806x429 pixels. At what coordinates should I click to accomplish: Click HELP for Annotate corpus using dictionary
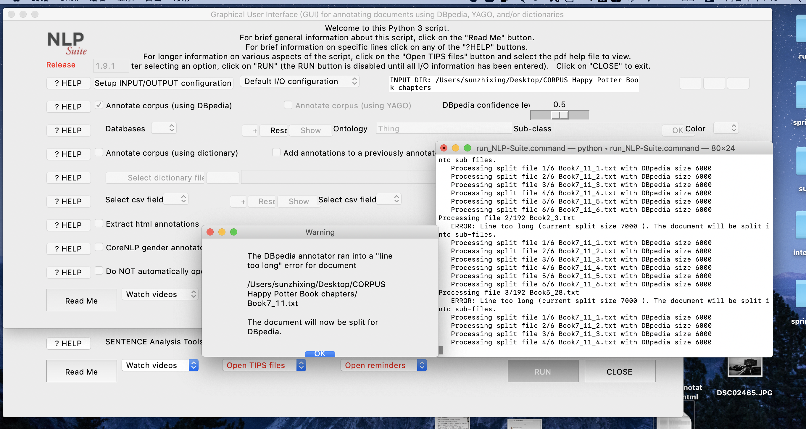tap(68, 154)
